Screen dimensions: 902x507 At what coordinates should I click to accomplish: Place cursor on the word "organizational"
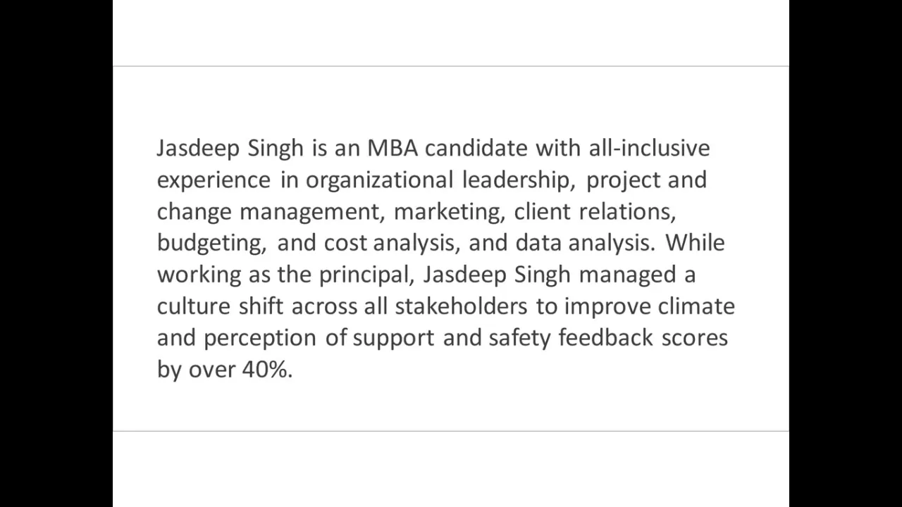click(379, 180)
